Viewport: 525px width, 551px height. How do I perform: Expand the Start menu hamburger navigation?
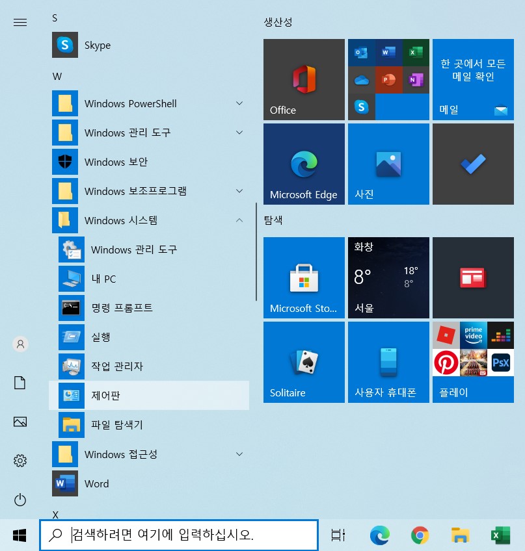tap(20, 23)
